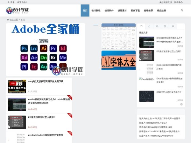Open the table preview image above CAD banner
Image resolution: width=191 pixels, height=143 pixels.
[x=118, y=36]
